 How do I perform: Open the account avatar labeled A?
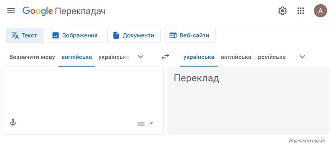(320, 11)
